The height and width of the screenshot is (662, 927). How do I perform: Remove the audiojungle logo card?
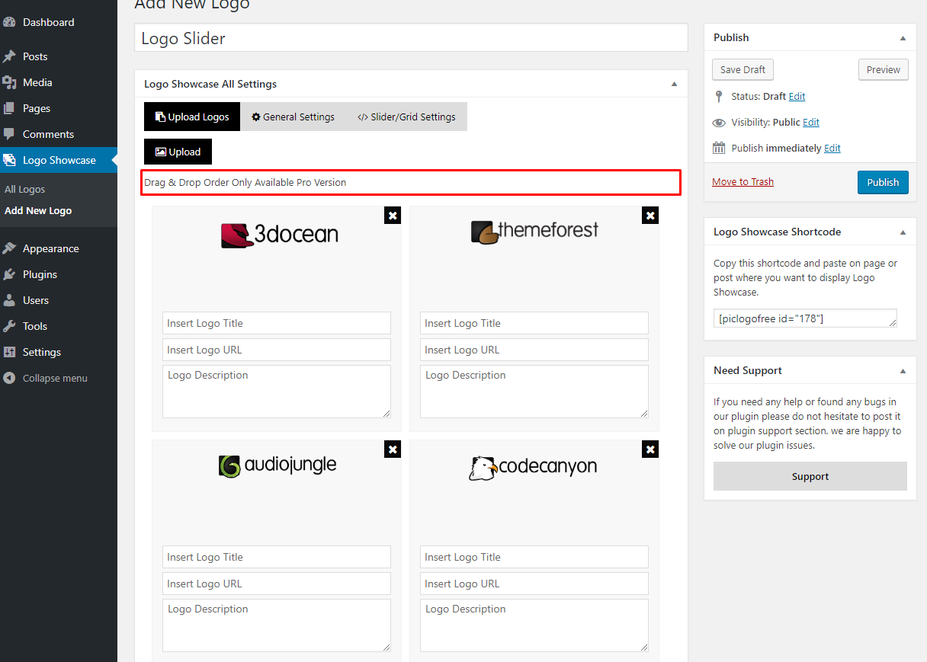[x=393, y=449]
